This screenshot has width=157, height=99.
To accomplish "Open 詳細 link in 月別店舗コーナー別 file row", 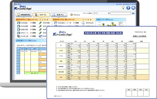I will pyautogui.click(x=76, y=23).
